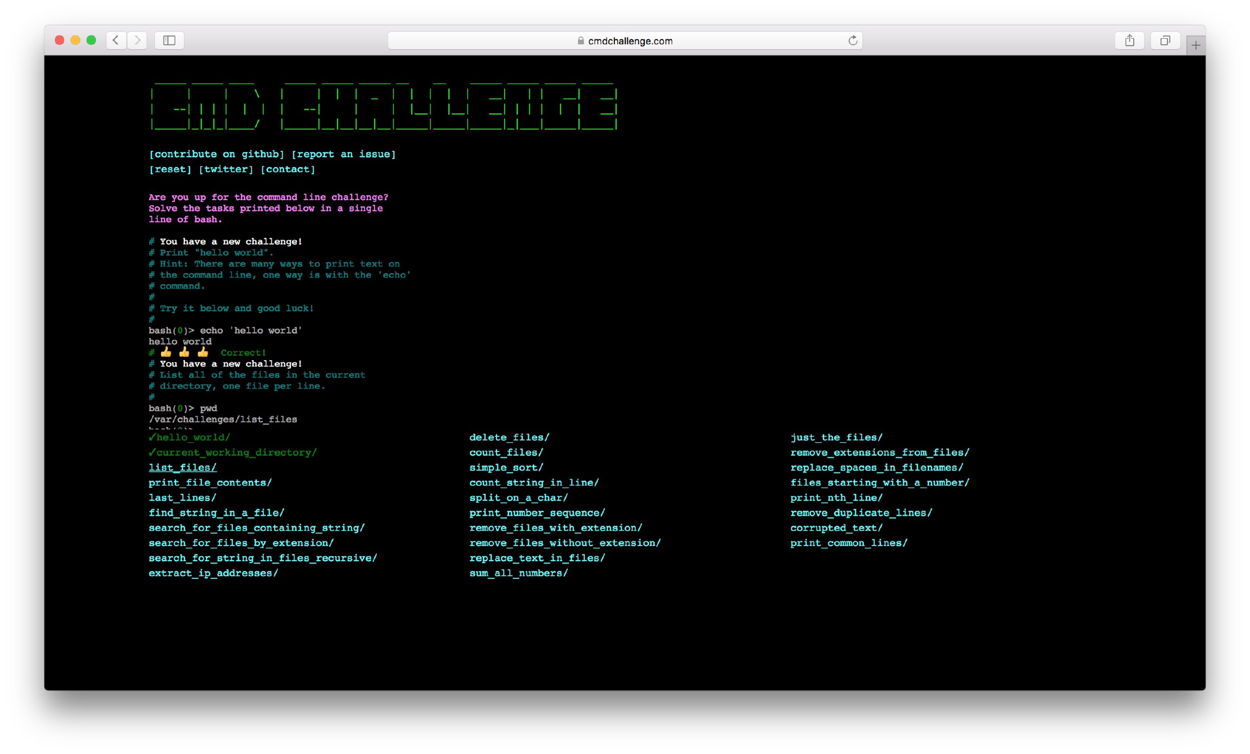Image resolution: width=1250 pixels, height=754 pixels.
Task: Open the twitter link
Action: (226, 169)
